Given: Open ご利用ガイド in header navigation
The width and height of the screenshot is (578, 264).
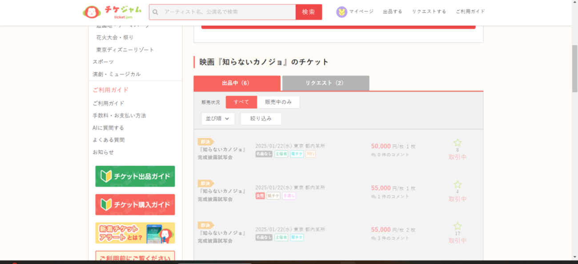Looking at the screenshot, I should click(x=470, y=12).
